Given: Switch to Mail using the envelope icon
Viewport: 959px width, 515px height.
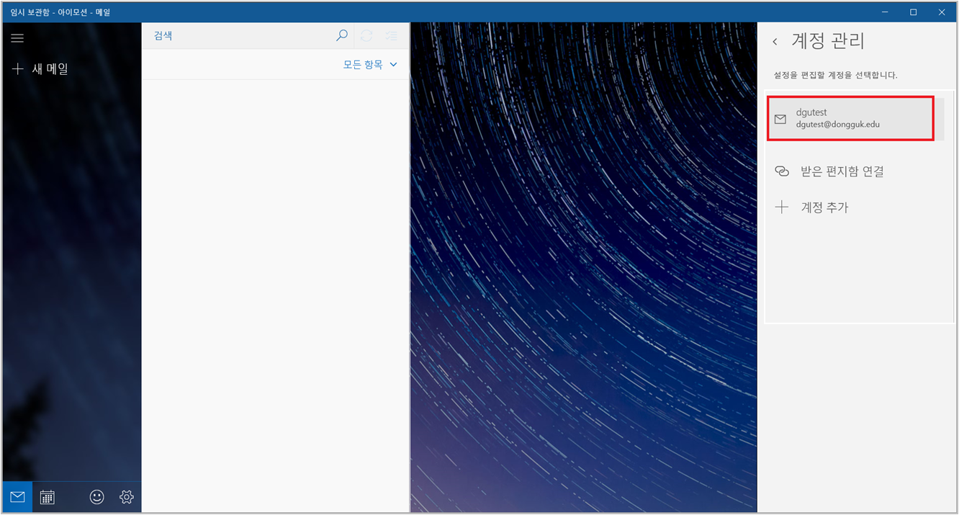Looking at the screenshot, I should [x=17, y=497].
